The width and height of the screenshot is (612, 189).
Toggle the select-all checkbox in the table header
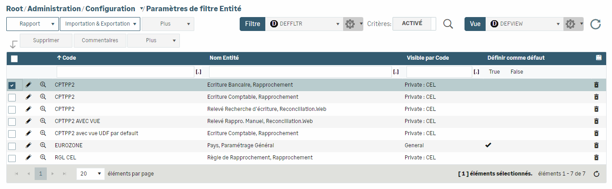coord(14,58)
